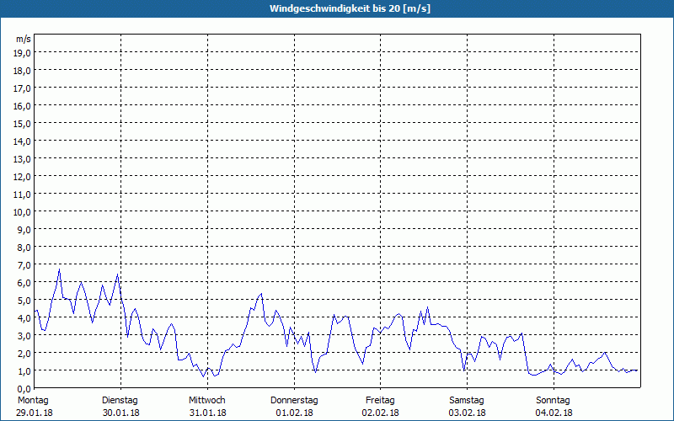
Task: Click the "m/s" unit label above the axis
Action: coord(23,39)
